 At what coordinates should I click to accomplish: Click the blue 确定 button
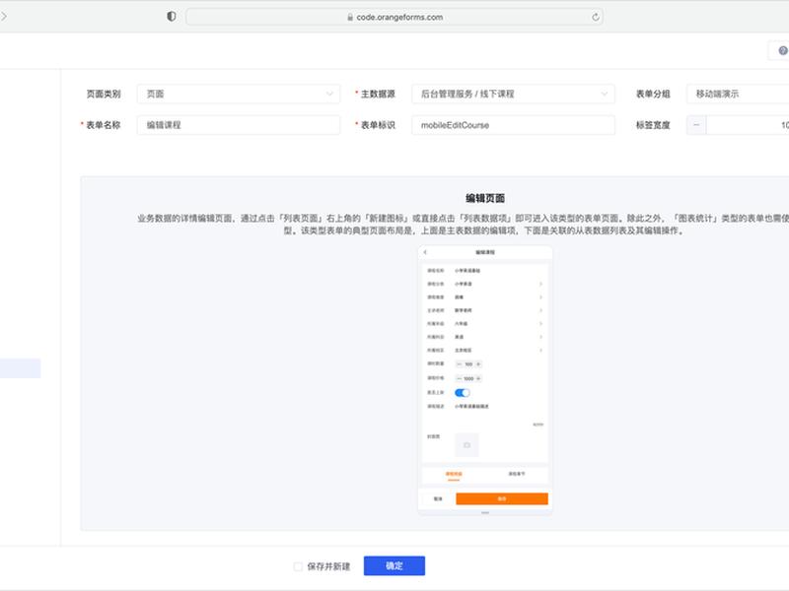[x=394, y=565]
